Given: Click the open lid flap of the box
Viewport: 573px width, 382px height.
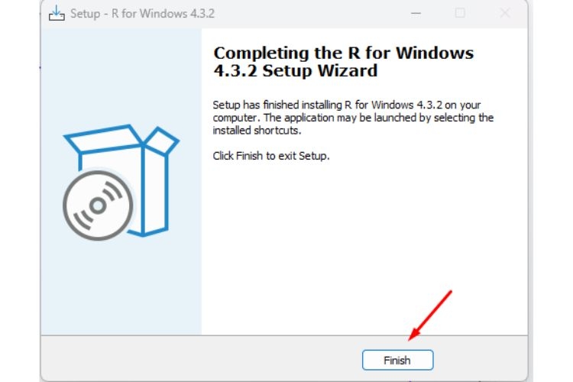Looking at the screenshot, I should pyautogui.click(x=161, y=141).
